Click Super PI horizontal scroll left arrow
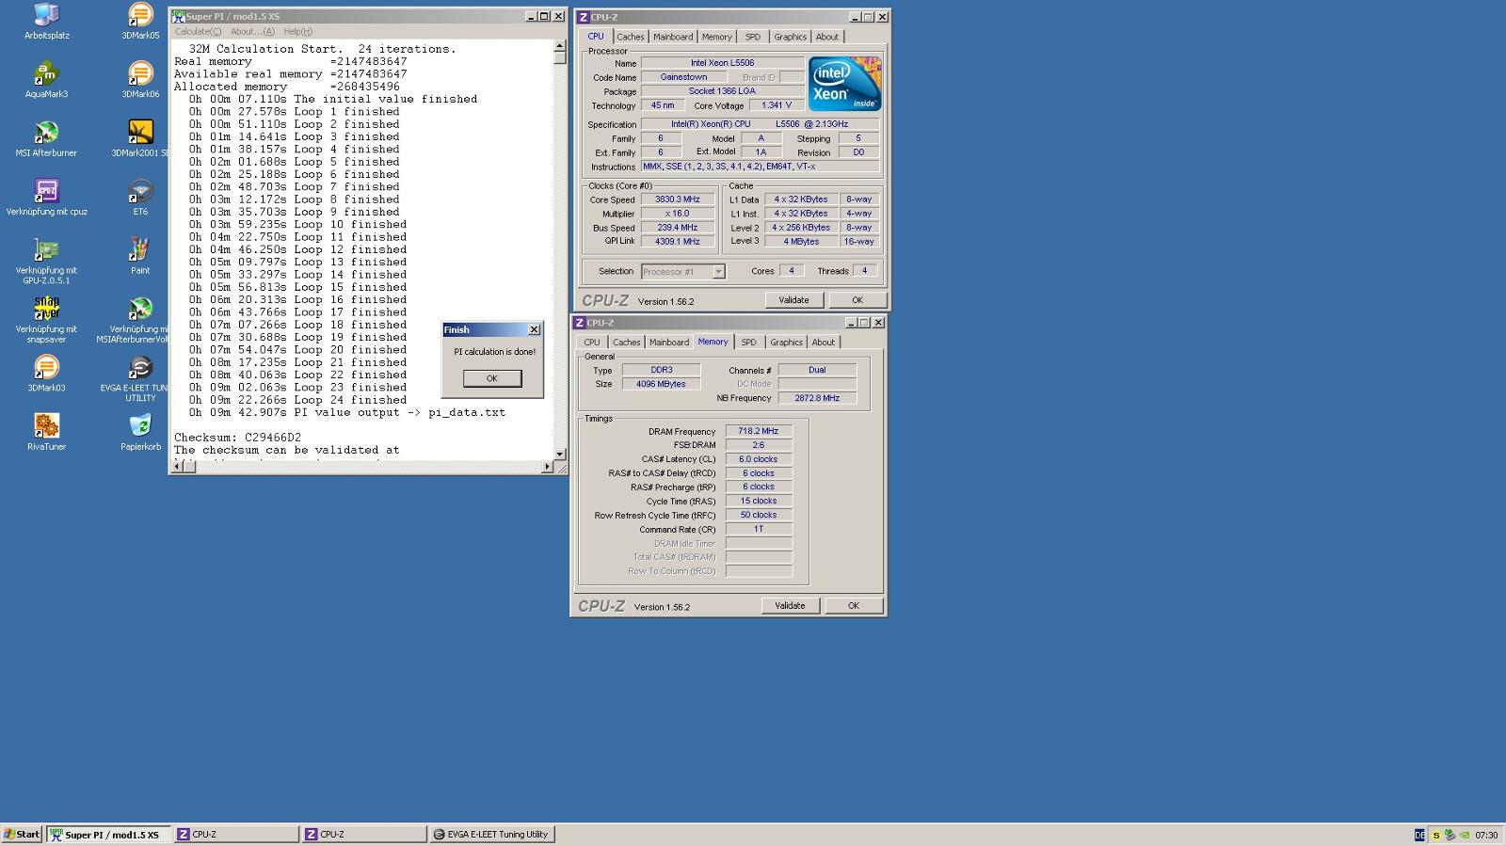The height and width of the screenshot is (846, 1506). click(x=176, y=467)
